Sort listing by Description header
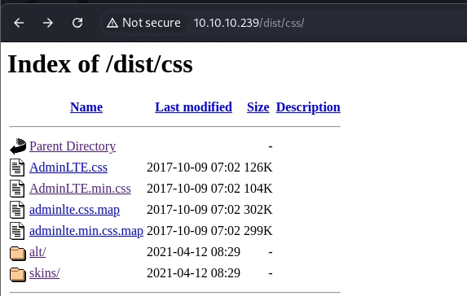 [308, 107]
